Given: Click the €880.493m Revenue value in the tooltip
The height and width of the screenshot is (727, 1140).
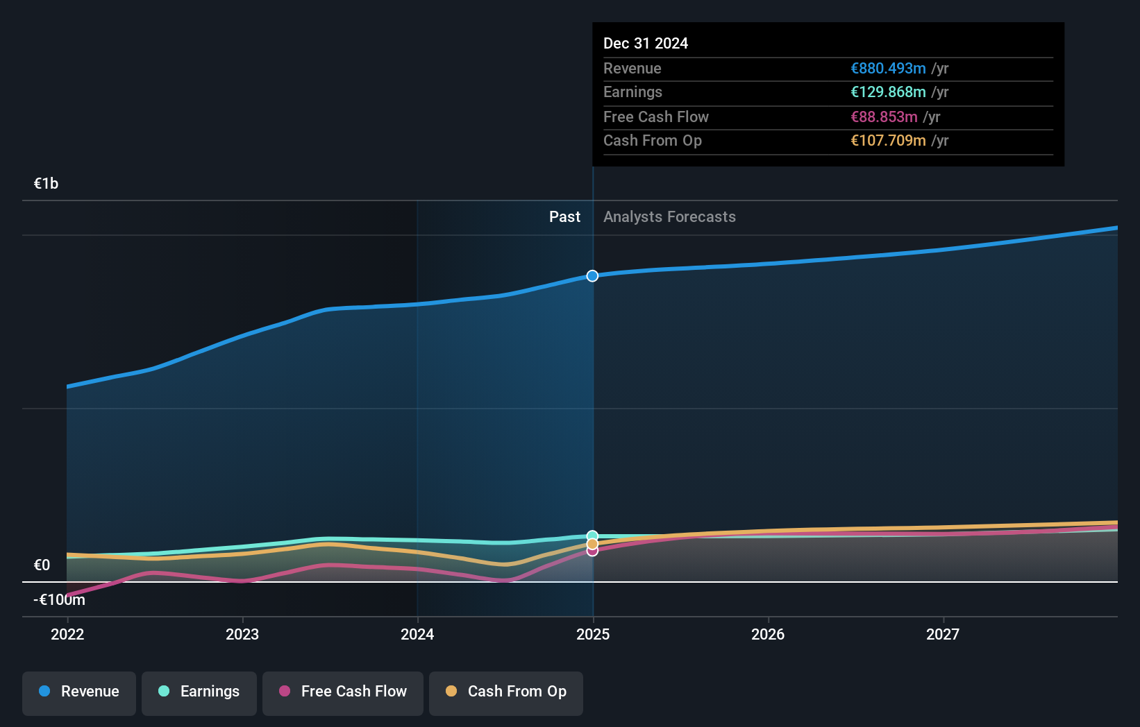Looking at the screenshot, I should tap(889, 68).
